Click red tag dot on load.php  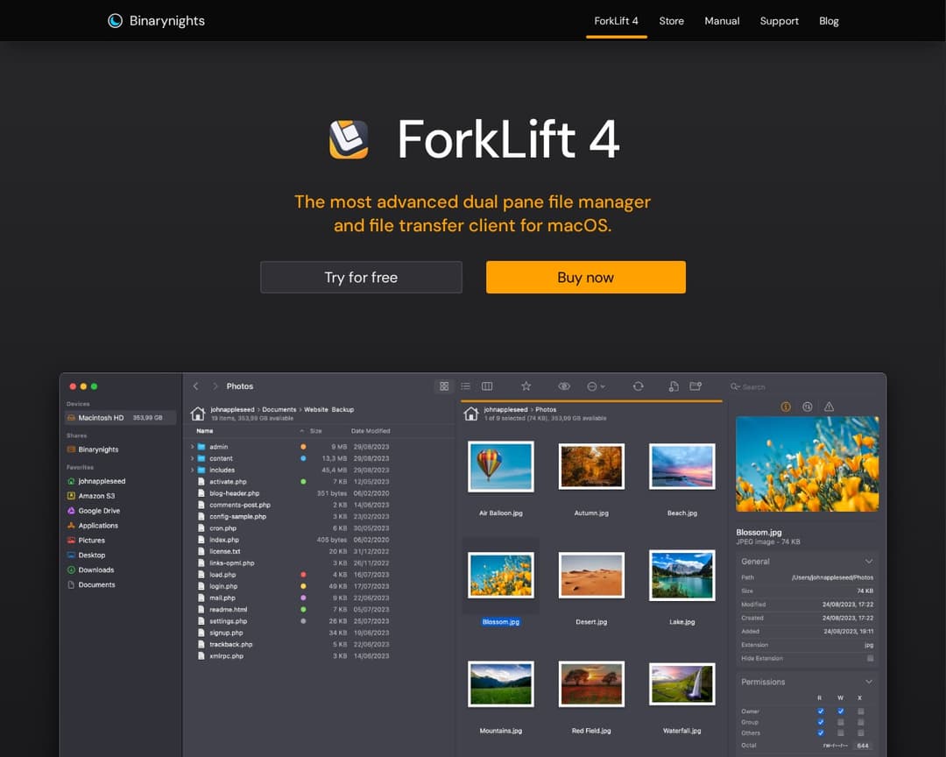pyautogui.click(x=303, y=575)
